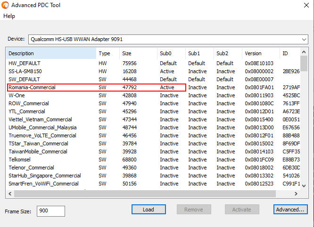Screen dimensions: 314x227
Task: Select the ROW_Commercial row
Action: pyautogui.click(x=153, y=103)
